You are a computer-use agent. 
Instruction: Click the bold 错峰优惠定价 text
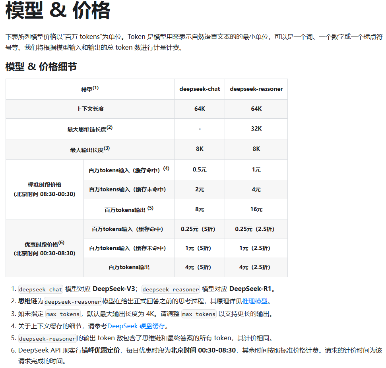click(101, 350)
